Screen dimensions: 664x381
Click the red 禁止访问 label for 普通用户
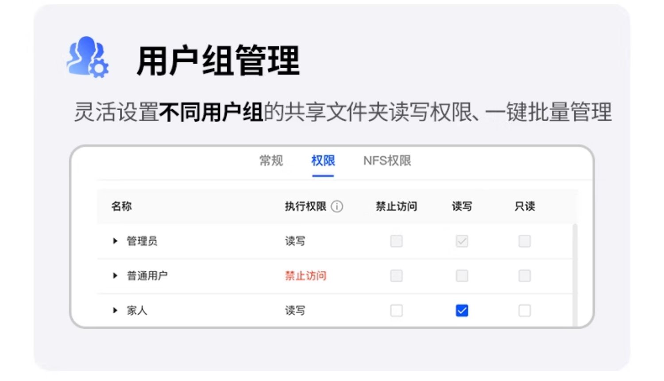pos(305,276)
